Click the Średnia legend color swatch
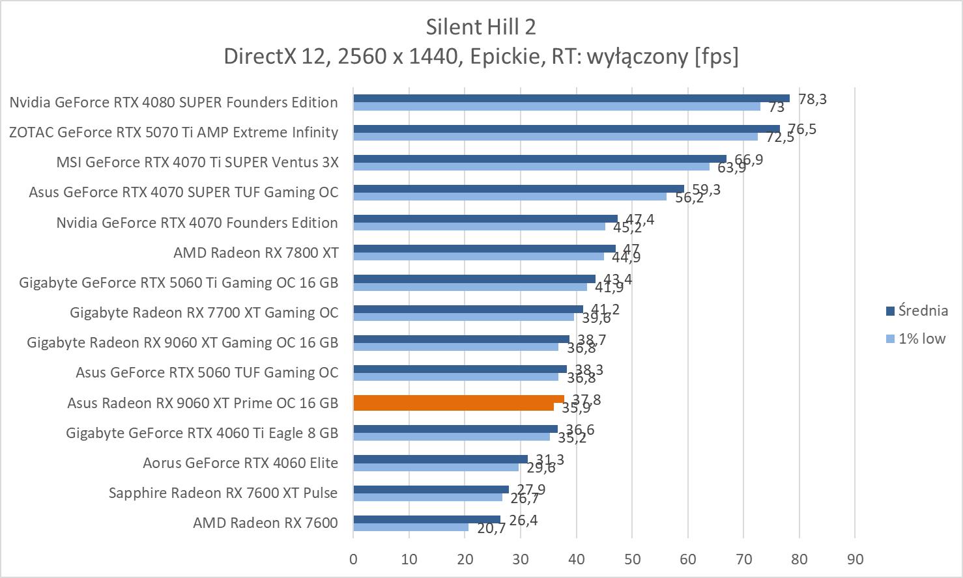963x578 pixels. 890,311
